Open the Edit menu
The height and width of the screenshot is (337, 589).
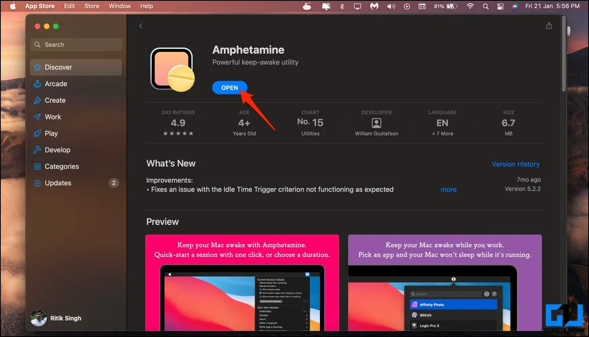(69, 6)
